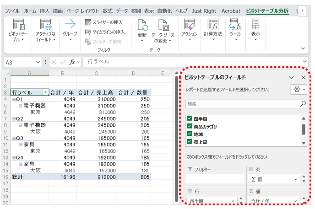Click スライサーの挿入 in the filter group
Viewport: 315px width, 209px height.
click(103, 22)
